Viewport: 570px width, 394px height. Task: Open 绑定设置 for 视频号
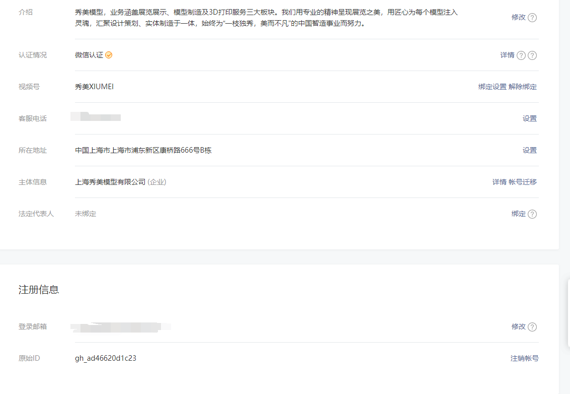(x=492, y=87)
